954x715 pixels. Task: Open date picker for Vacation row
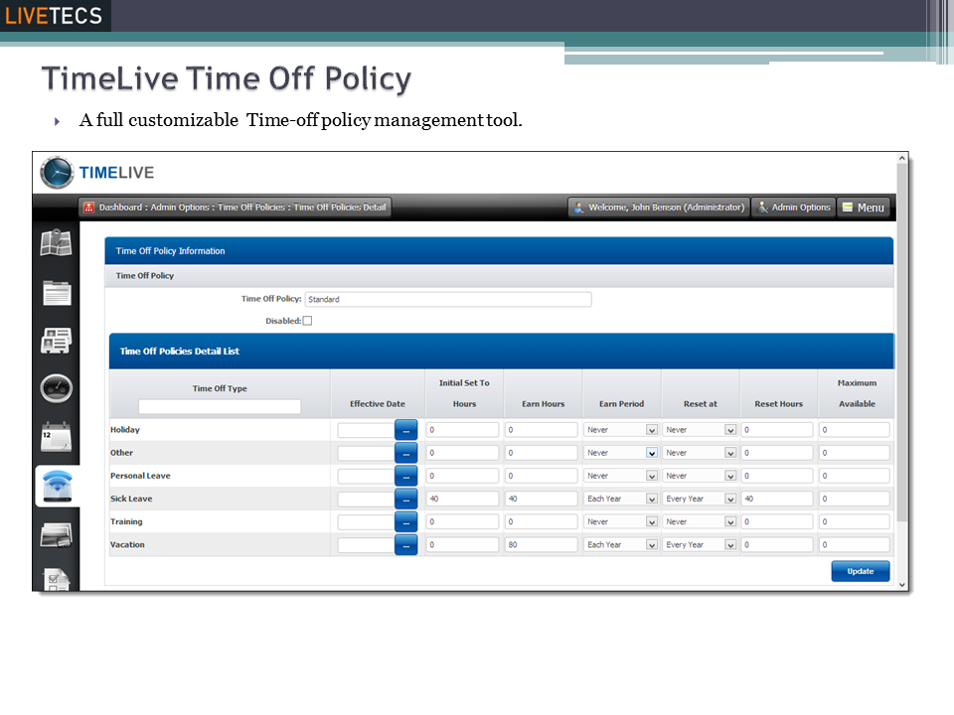pos(405,545)
